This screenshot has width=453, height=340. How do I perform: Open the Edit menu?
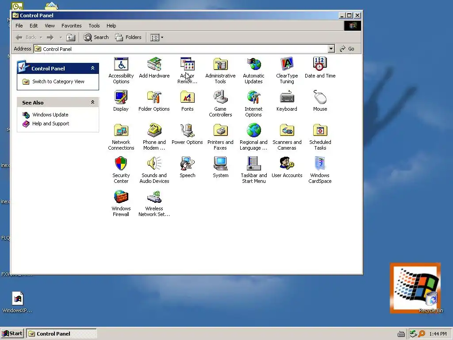tap(34, 26)
